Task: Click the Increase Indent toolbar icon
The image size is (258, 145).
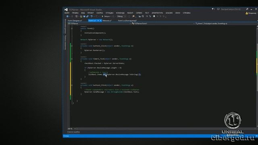Action: (150, 17)
